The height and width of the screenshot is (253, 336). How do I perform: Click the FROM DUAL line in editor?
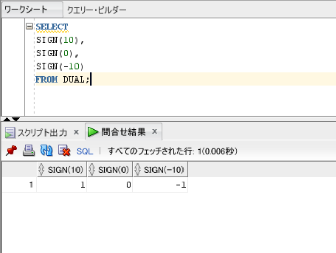[x=62, y=80]
